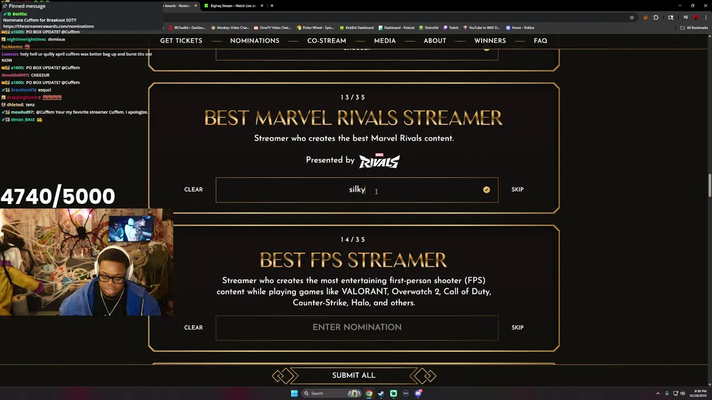Click the Best FPS Streamer heading
Image resolution: width=712 pixels, height=400 pixels.
coord(353,260)
